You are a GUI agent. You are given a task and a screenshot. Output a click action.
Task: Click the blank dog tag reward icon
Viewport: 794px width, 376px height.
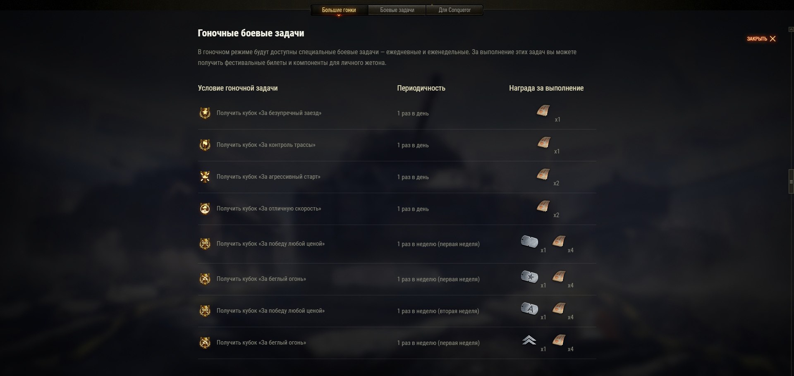[x=529, y=241]
